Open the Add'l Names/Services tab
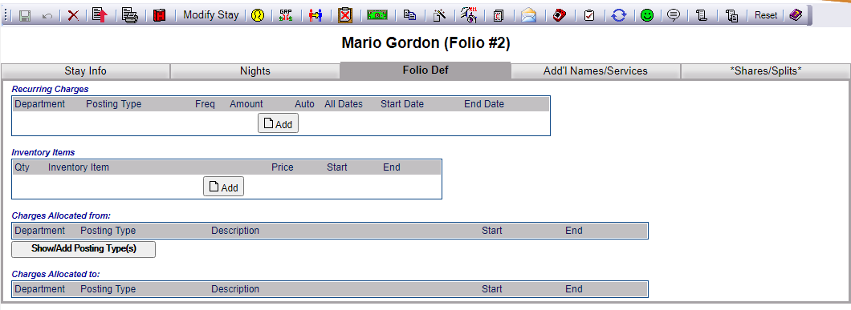The width and height of the screenshot is (851, 310). (x=596, y=71)
